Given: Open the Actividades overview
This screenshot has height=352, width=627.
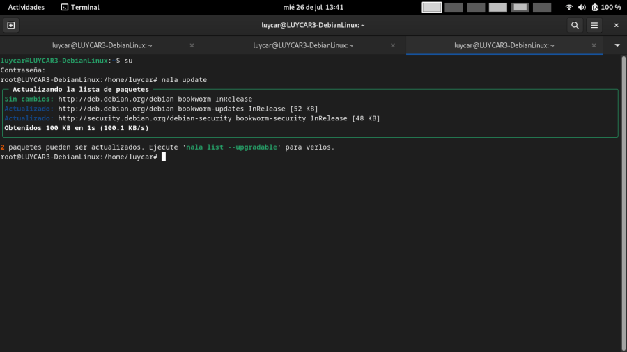Looking at the screenshot, I should [26, 7].
